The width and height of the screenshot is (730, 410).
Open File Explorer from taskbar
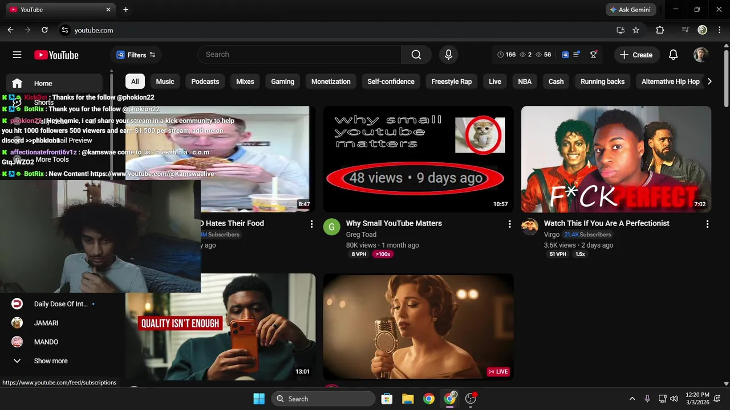407,399
